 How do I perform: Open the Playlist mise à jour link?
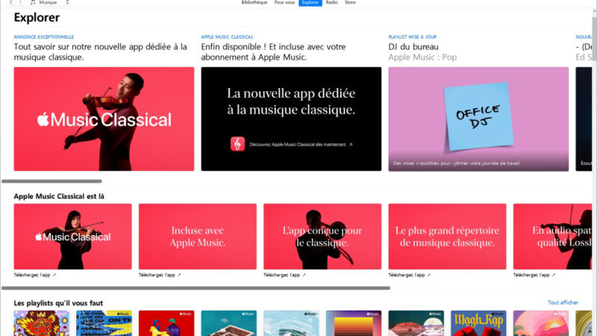tap(413, 37)
